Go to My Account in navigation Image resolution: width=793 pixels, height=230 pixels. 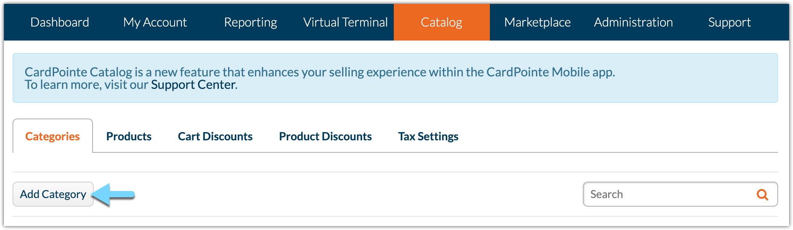tap(155, 22)
